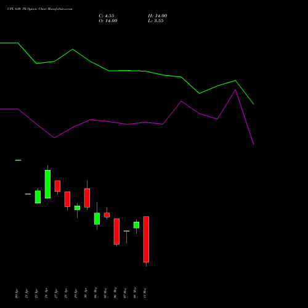Click the "09 Apr" date axis label

tap(17, 293)
